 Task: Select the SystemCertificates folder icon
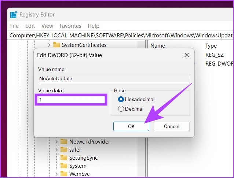[56, 45]
